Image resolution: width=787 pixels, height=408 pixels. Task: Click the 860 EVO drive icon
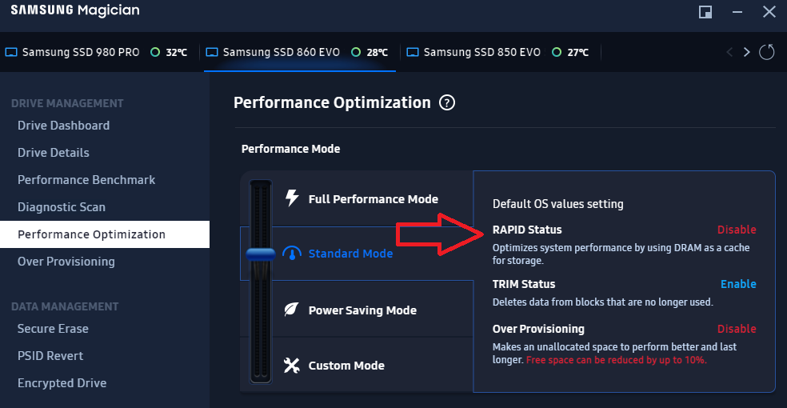(x=212, y=52)
